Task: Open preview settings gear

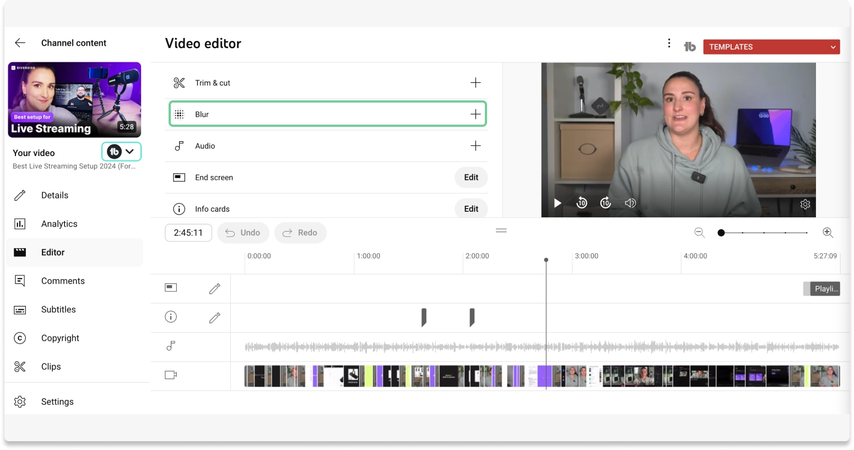Action: [x=805, y=204]
